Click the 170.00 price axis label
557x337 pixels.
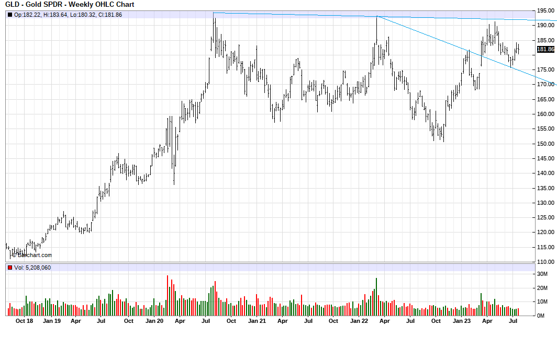(x=545, y=84)
